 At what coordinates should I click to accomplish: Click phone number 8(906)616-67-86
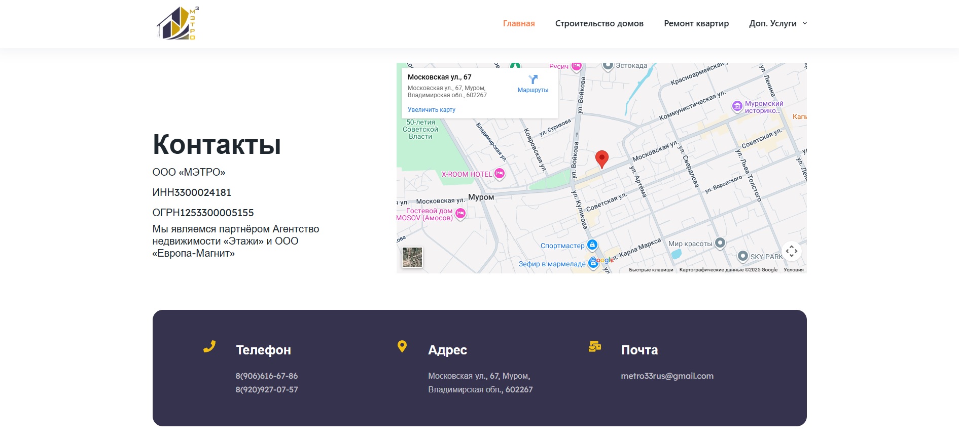pyautogui.click(x=266, y=376)
